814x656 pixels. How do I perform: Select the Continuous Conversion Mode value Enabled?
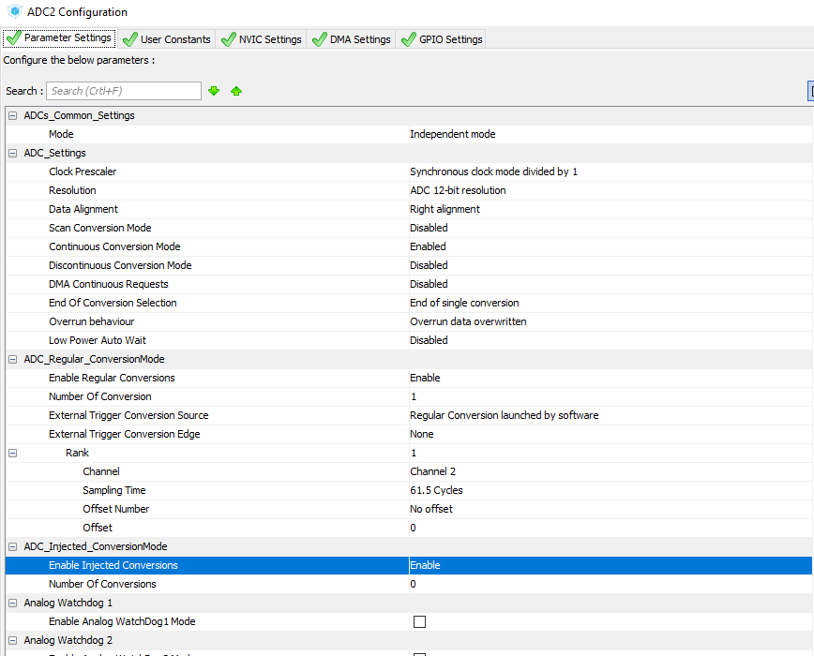pyautogui.click(x=428, y=246)
